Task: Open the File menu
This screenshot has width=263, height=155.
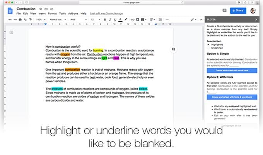Action: [19, 14]
